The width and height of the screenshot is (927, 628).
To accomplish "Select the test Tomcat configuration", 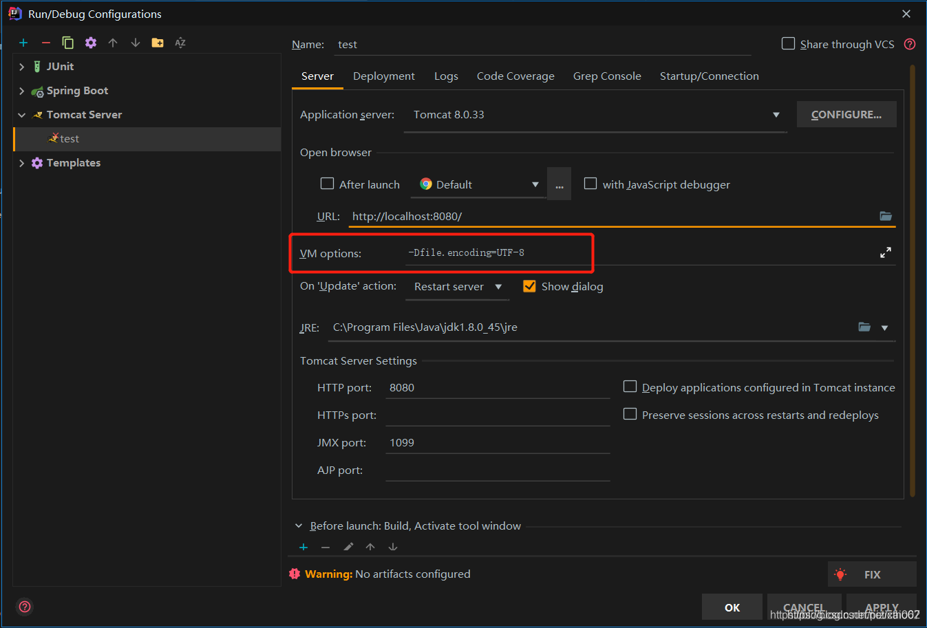I will [x=147, y=139].
